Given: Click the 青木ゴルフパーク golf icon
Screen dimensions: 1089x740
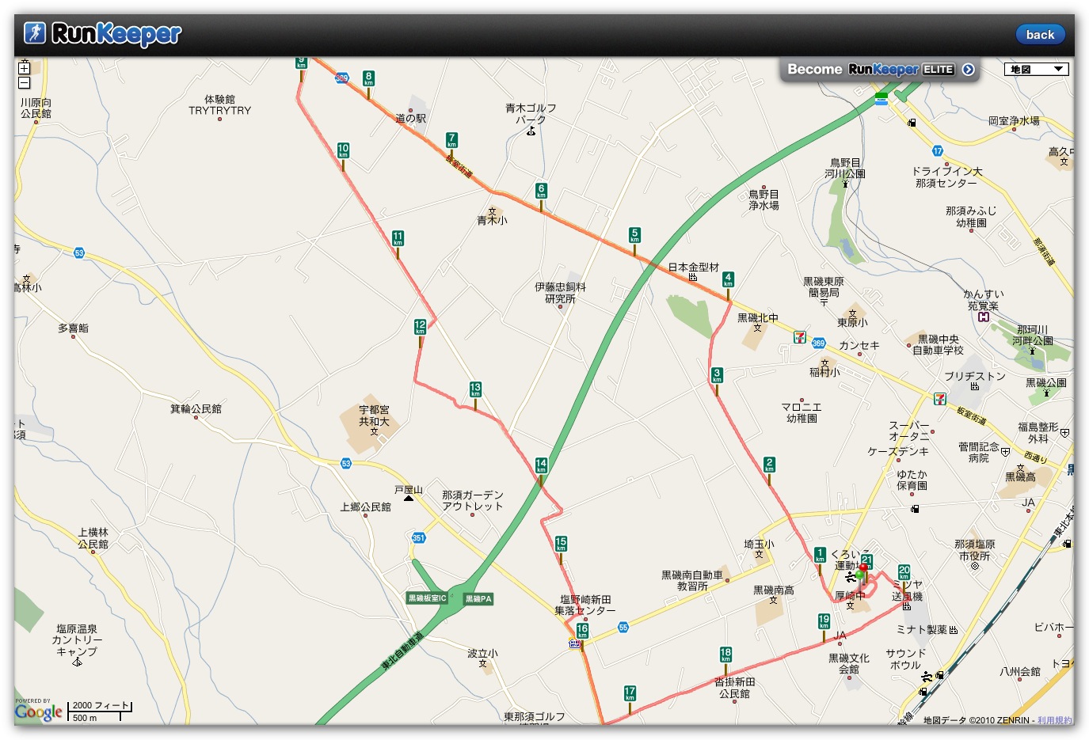Looking at the screenshot, I should [531, 131].
